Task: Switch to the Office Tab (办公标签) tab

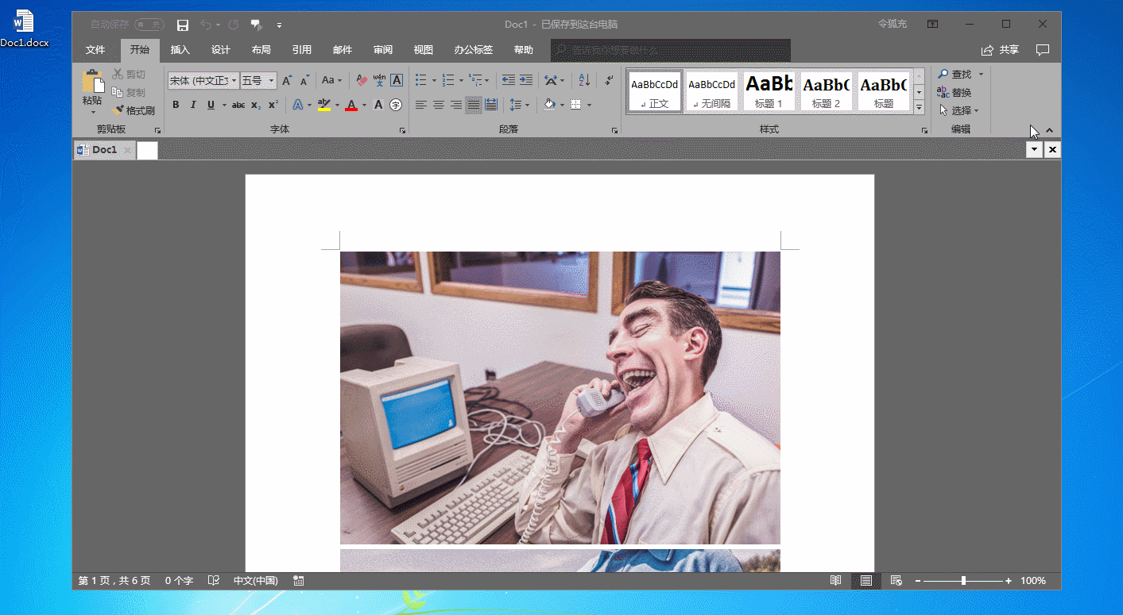Action: (474, 50)
